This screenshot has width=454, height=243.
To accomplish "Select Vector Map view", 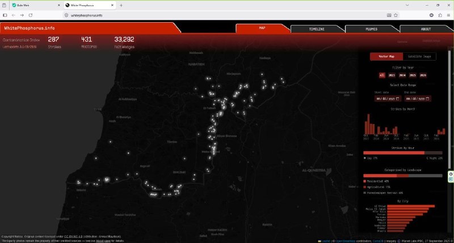I will 386,56.
